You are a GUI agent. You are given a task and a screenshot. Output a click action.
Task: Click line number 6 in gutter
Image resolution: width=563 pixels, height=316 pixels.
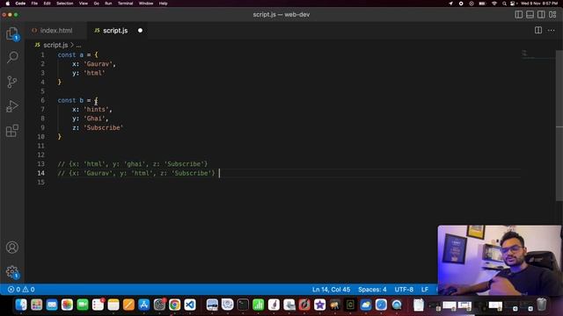point(42,100)
